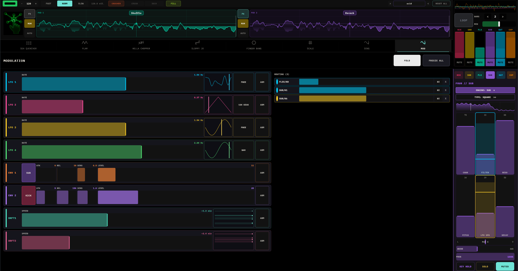
Task: Click the Scale grid icon
Action: [x=310, y=43]
